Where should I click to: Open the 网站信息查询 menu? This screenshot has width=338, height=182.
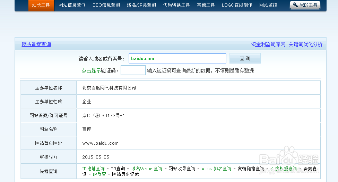click(72, 5)
